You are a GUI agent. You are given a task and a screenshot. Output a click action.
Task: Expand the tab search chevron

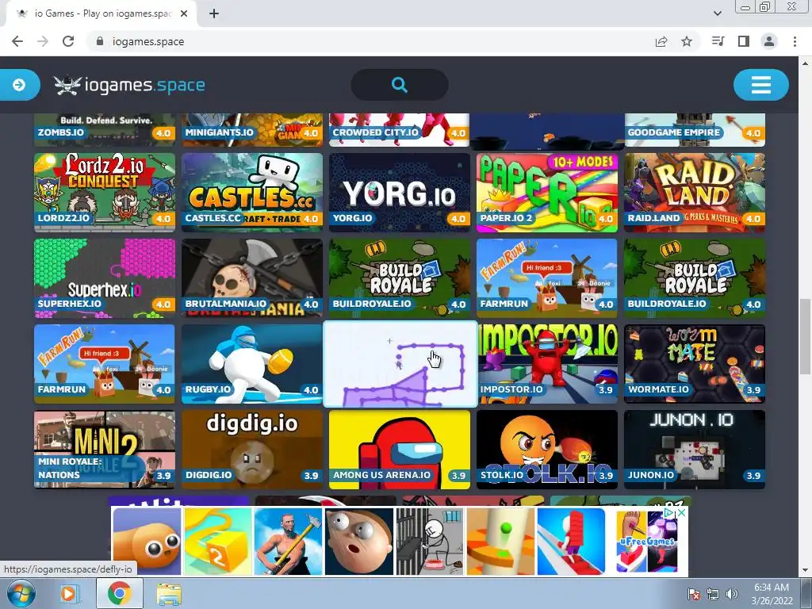click(717, 13)
